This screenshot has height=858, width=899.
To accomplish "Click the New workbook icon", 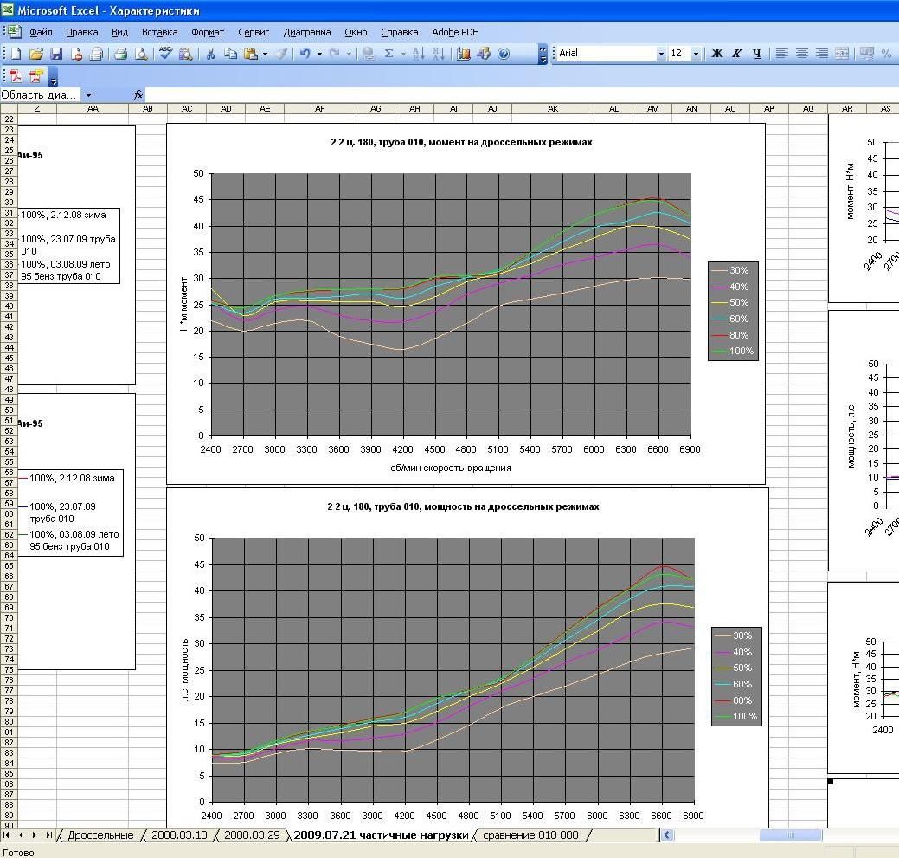I will point(16,54).
